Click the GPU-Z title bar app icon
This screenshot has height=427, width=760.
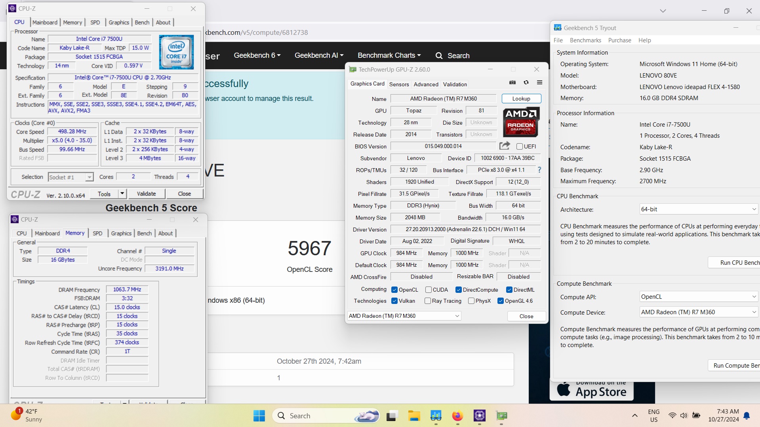pos(352,69)
